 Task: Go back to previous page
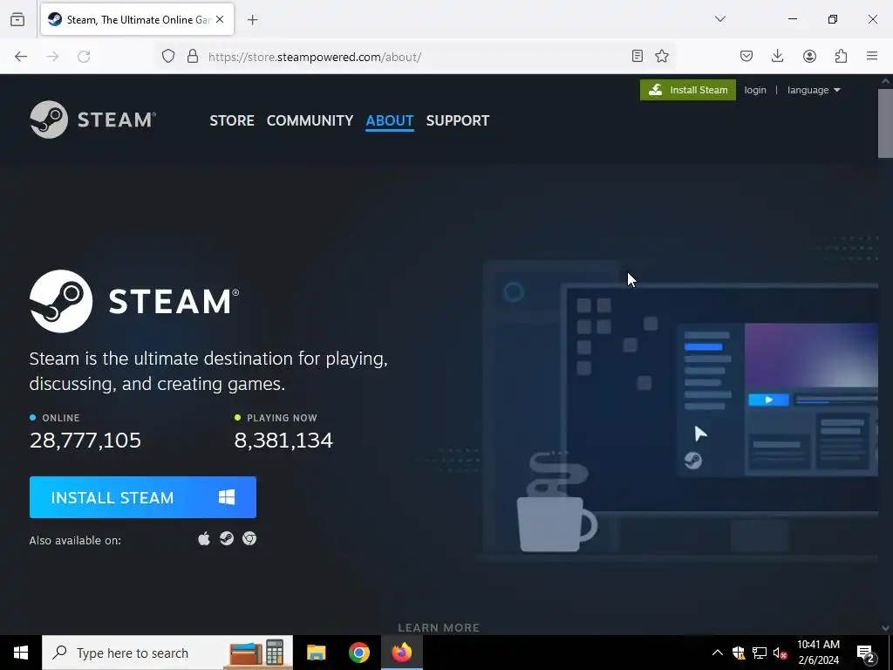point(21,57)
